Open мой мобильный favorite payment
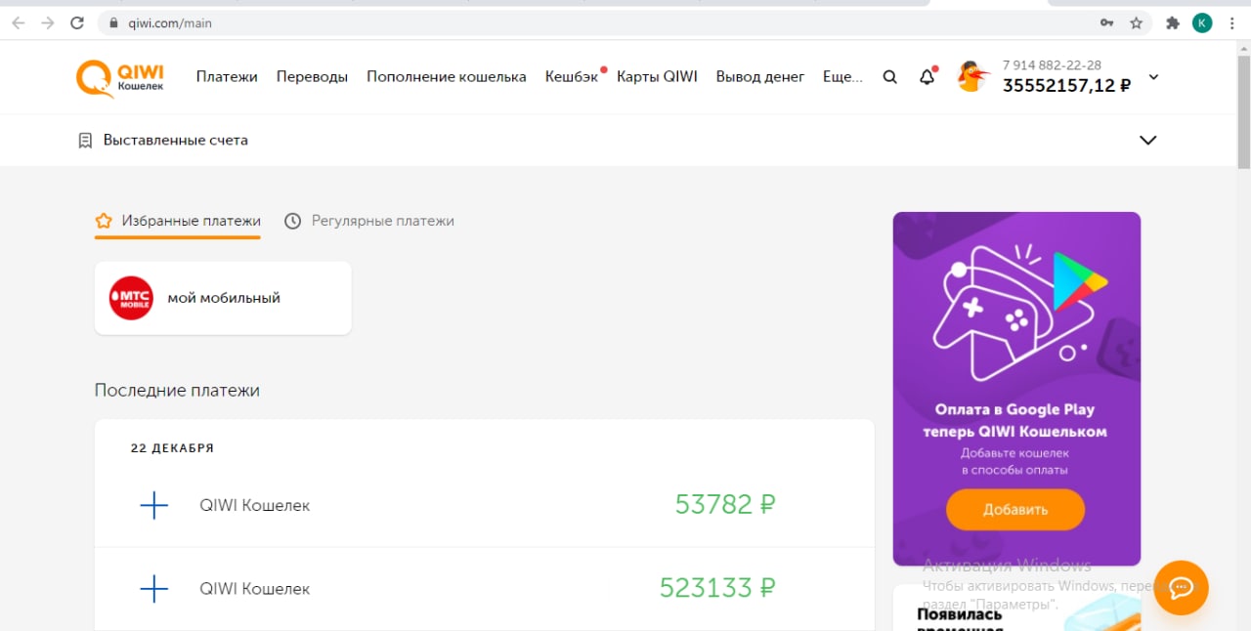Viewport: 1251px width, 631px height. tap(223, 298)
